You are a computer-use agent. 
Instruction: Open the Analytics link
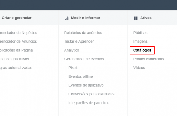pyautogui.click(x=72, y=50)
